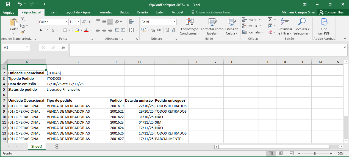The width and height of the screenshot is (349, 157).
Task: Expand the Calibri font name dropdown
Action: click(67, 22)
